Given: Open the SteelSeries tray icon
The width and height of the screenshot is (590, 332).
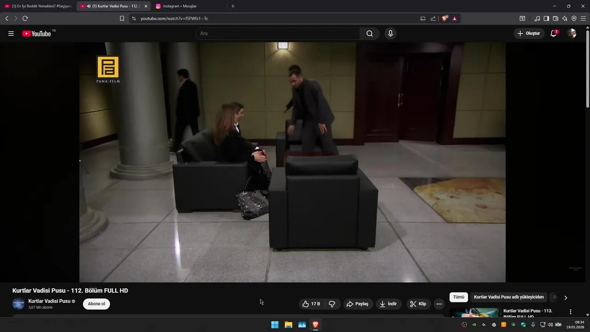Looking at the screenshot, I should 494,325.
